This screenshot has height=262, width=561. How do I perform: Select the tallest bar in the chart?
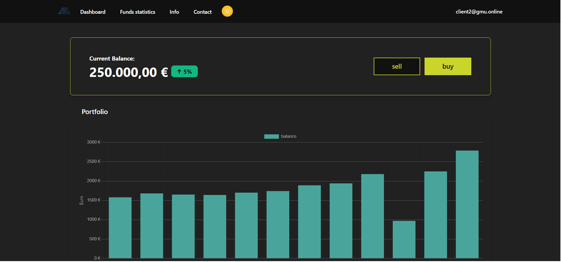[x=467, y=204]
